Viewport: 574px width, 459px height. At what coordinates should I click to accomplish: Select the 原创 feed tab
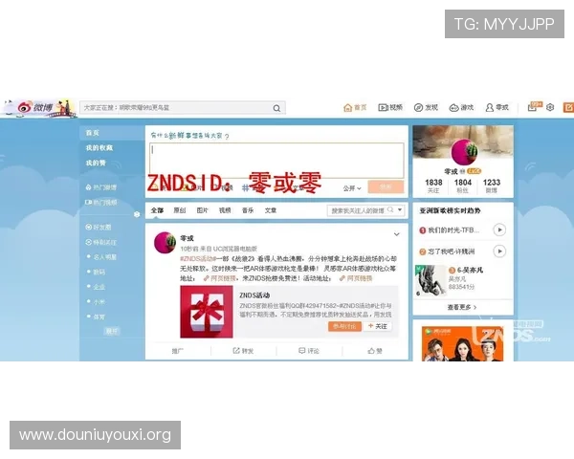point(180,210)
